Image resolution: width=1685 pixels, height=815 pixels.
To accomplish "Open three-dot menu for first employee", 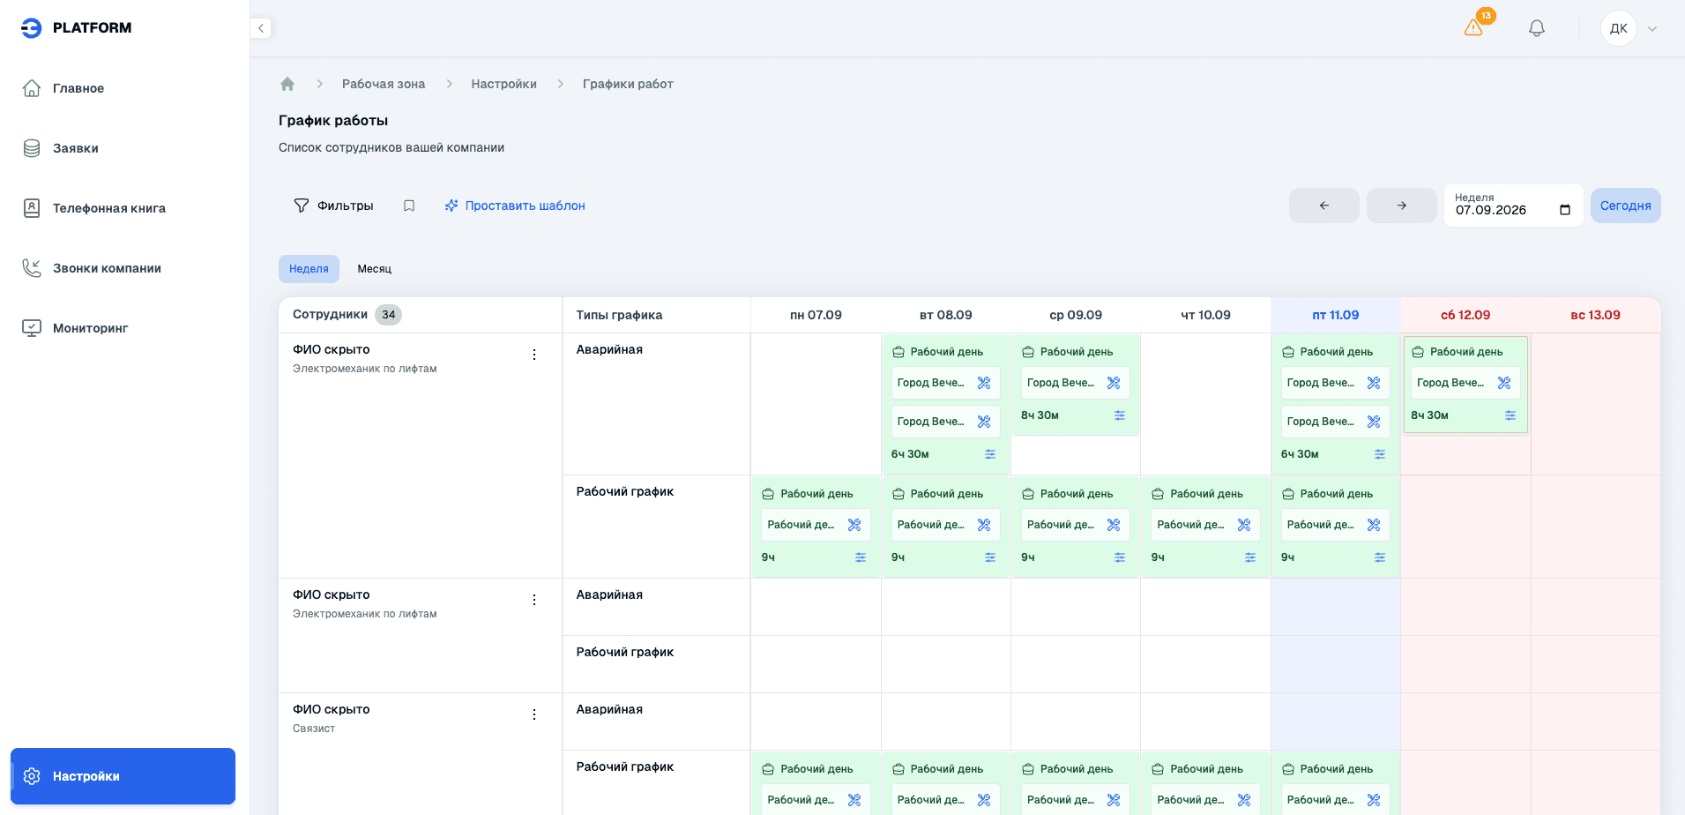I will 533,355.
